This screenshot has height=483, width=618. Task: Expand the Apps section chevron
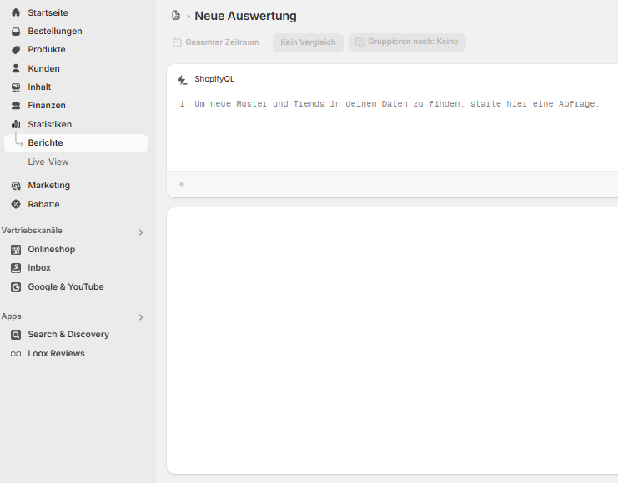pos(141,317)
